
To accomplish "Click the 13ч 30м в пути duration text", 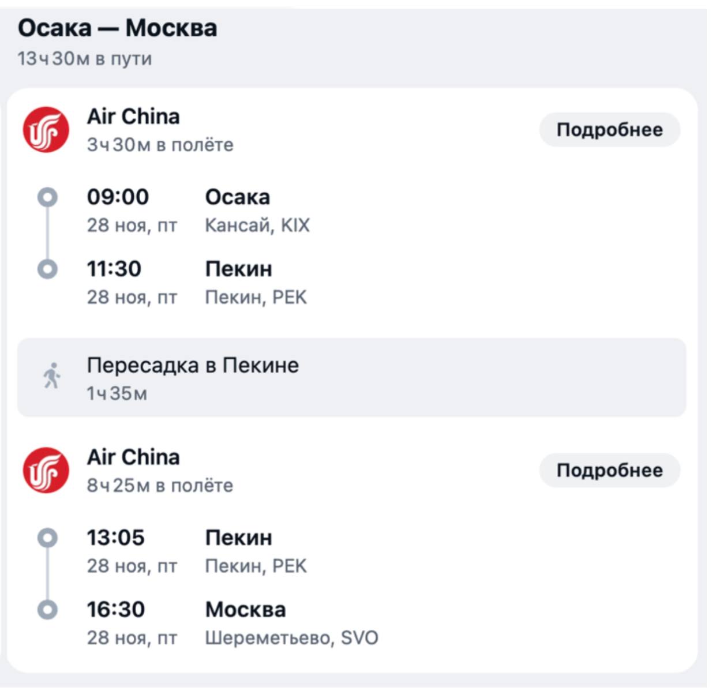I will (x=85, y=59).
